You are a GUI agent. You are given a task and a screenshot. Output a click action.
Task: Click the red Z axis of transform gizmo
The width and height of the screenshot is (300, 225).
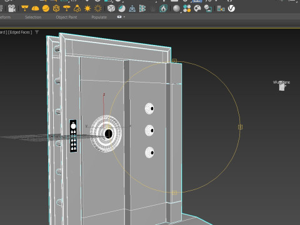click(104, 111)
